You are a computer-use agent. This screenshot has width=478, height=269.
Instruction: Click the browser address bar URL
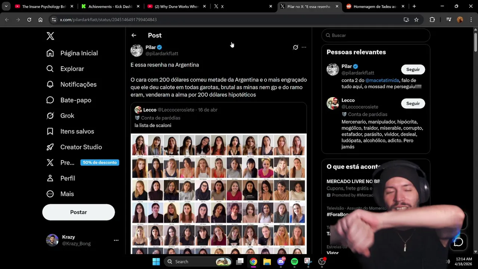pyautogui.click(x=108, y=19)
